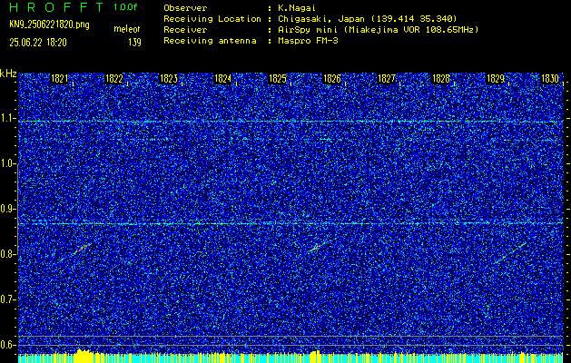Click the 'Observer' field label
The height and width of the screenshot is (363, 571).
tap(185, 8)
